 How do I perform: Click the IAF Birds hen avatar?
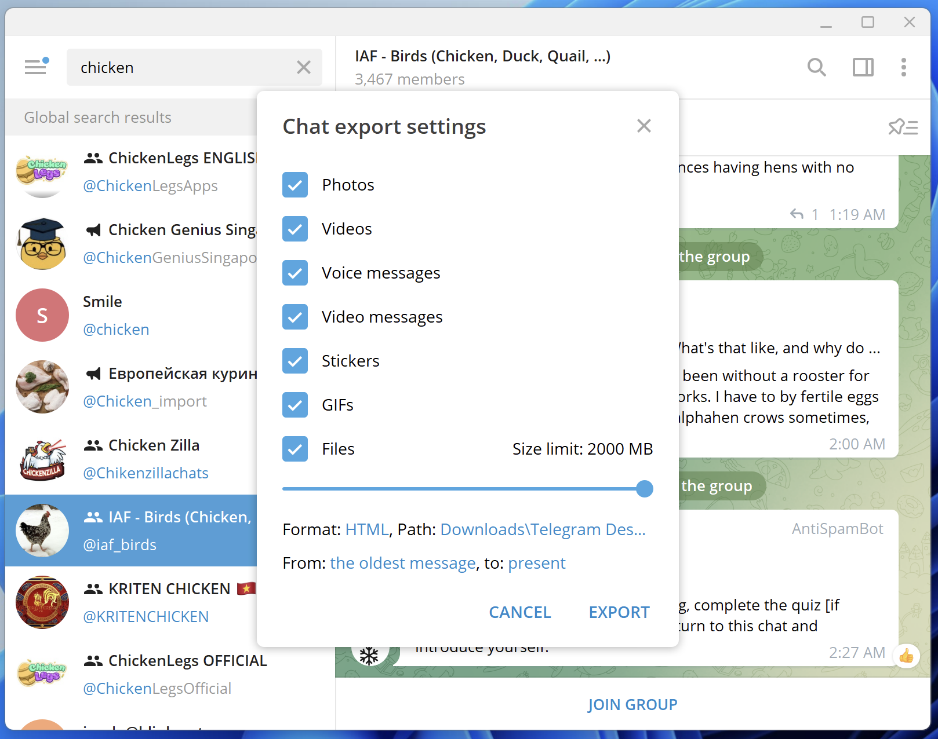click(42, 531)
